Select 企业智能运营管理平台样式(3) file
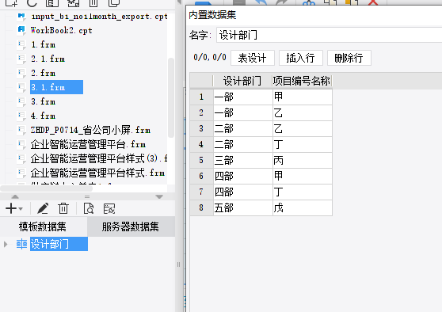442x312 pixels. (x=99, y=158)
